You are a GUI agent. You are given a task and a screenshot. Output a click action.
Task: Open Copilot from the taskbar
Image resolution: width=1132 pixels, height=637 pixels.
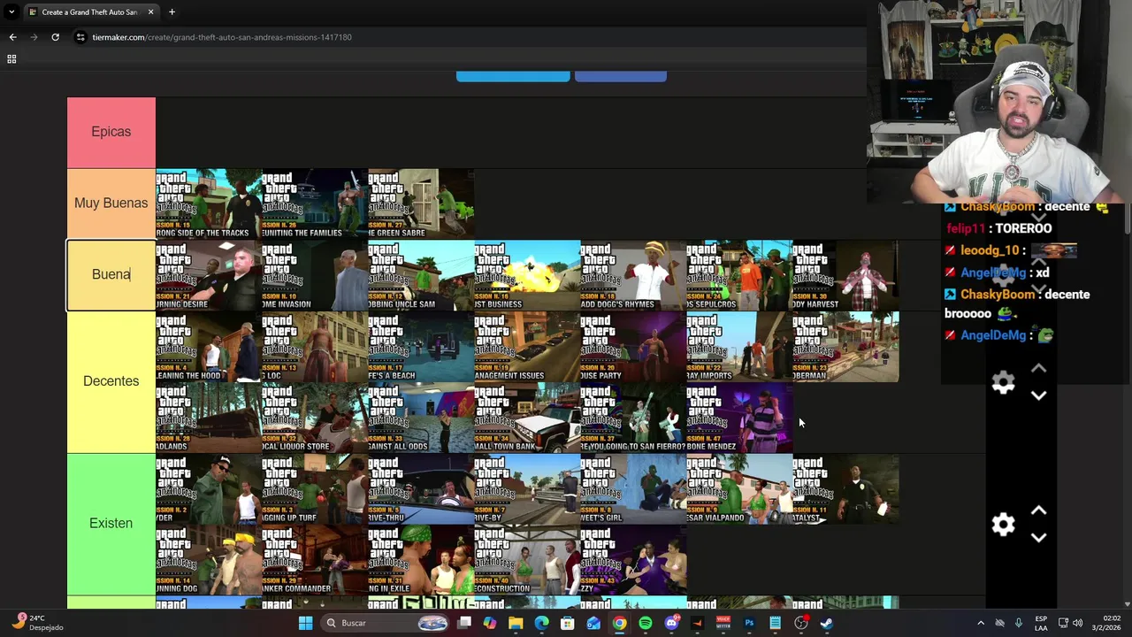(x=490, y=623)
